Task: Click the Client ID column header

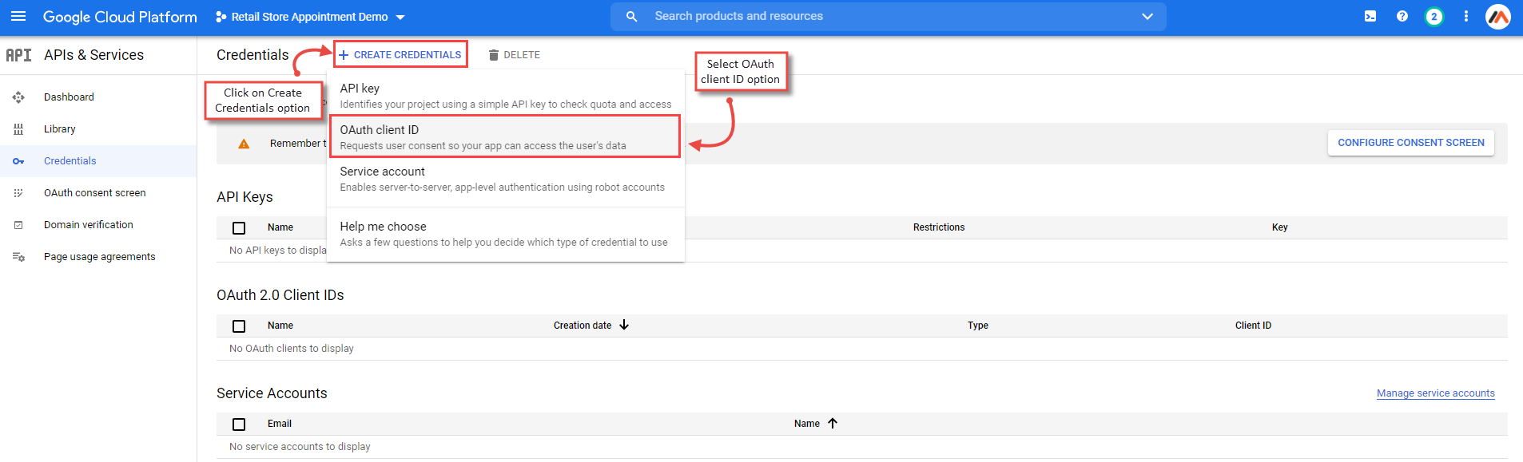Action: (x=1253, y=326)
